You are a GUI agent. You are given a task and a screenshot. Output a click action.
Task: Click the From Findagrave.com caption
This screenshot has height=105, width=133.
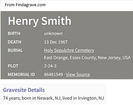pyautogui.click(x=25, y=5)
